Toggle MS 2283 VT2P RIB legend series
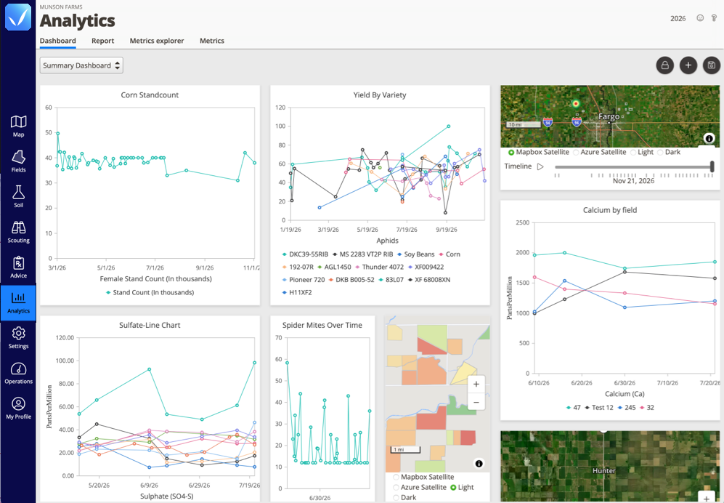Viewport: 724px width, 503px height. (363, 254)
